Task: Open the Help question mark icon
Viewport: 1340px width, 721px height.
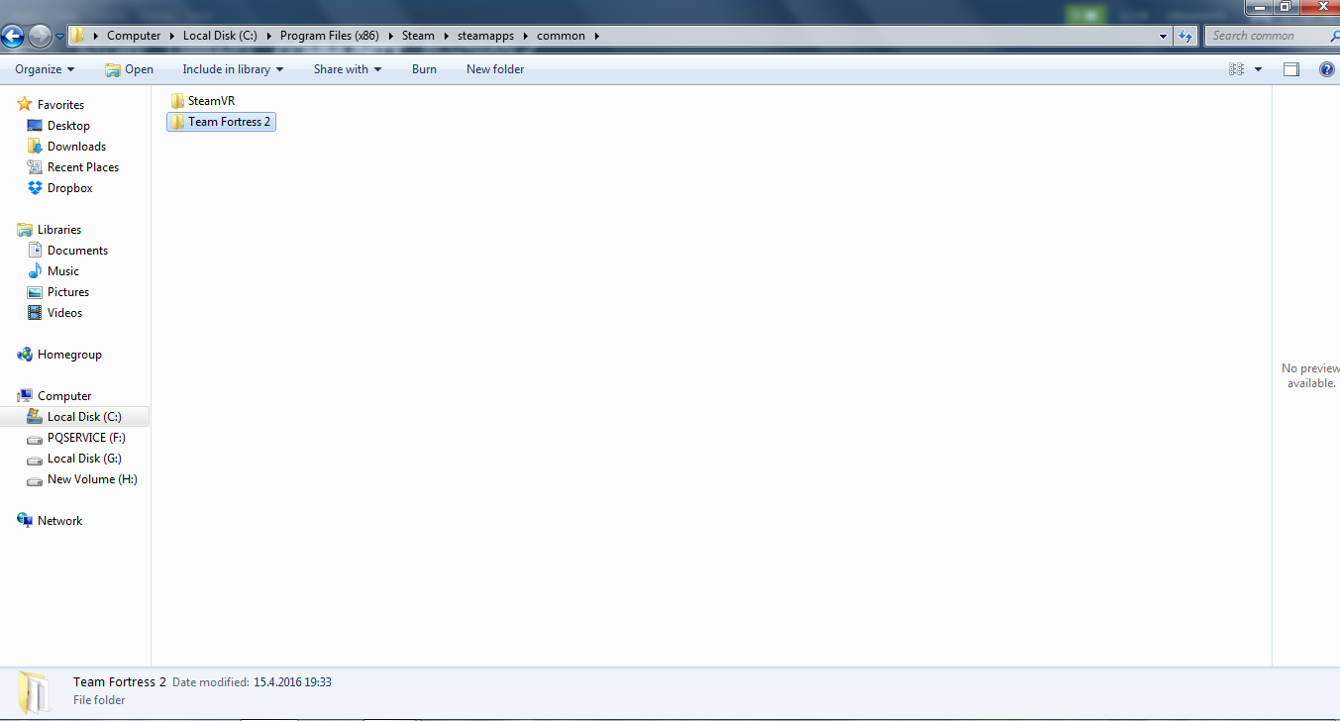Action: (1327, 69)
